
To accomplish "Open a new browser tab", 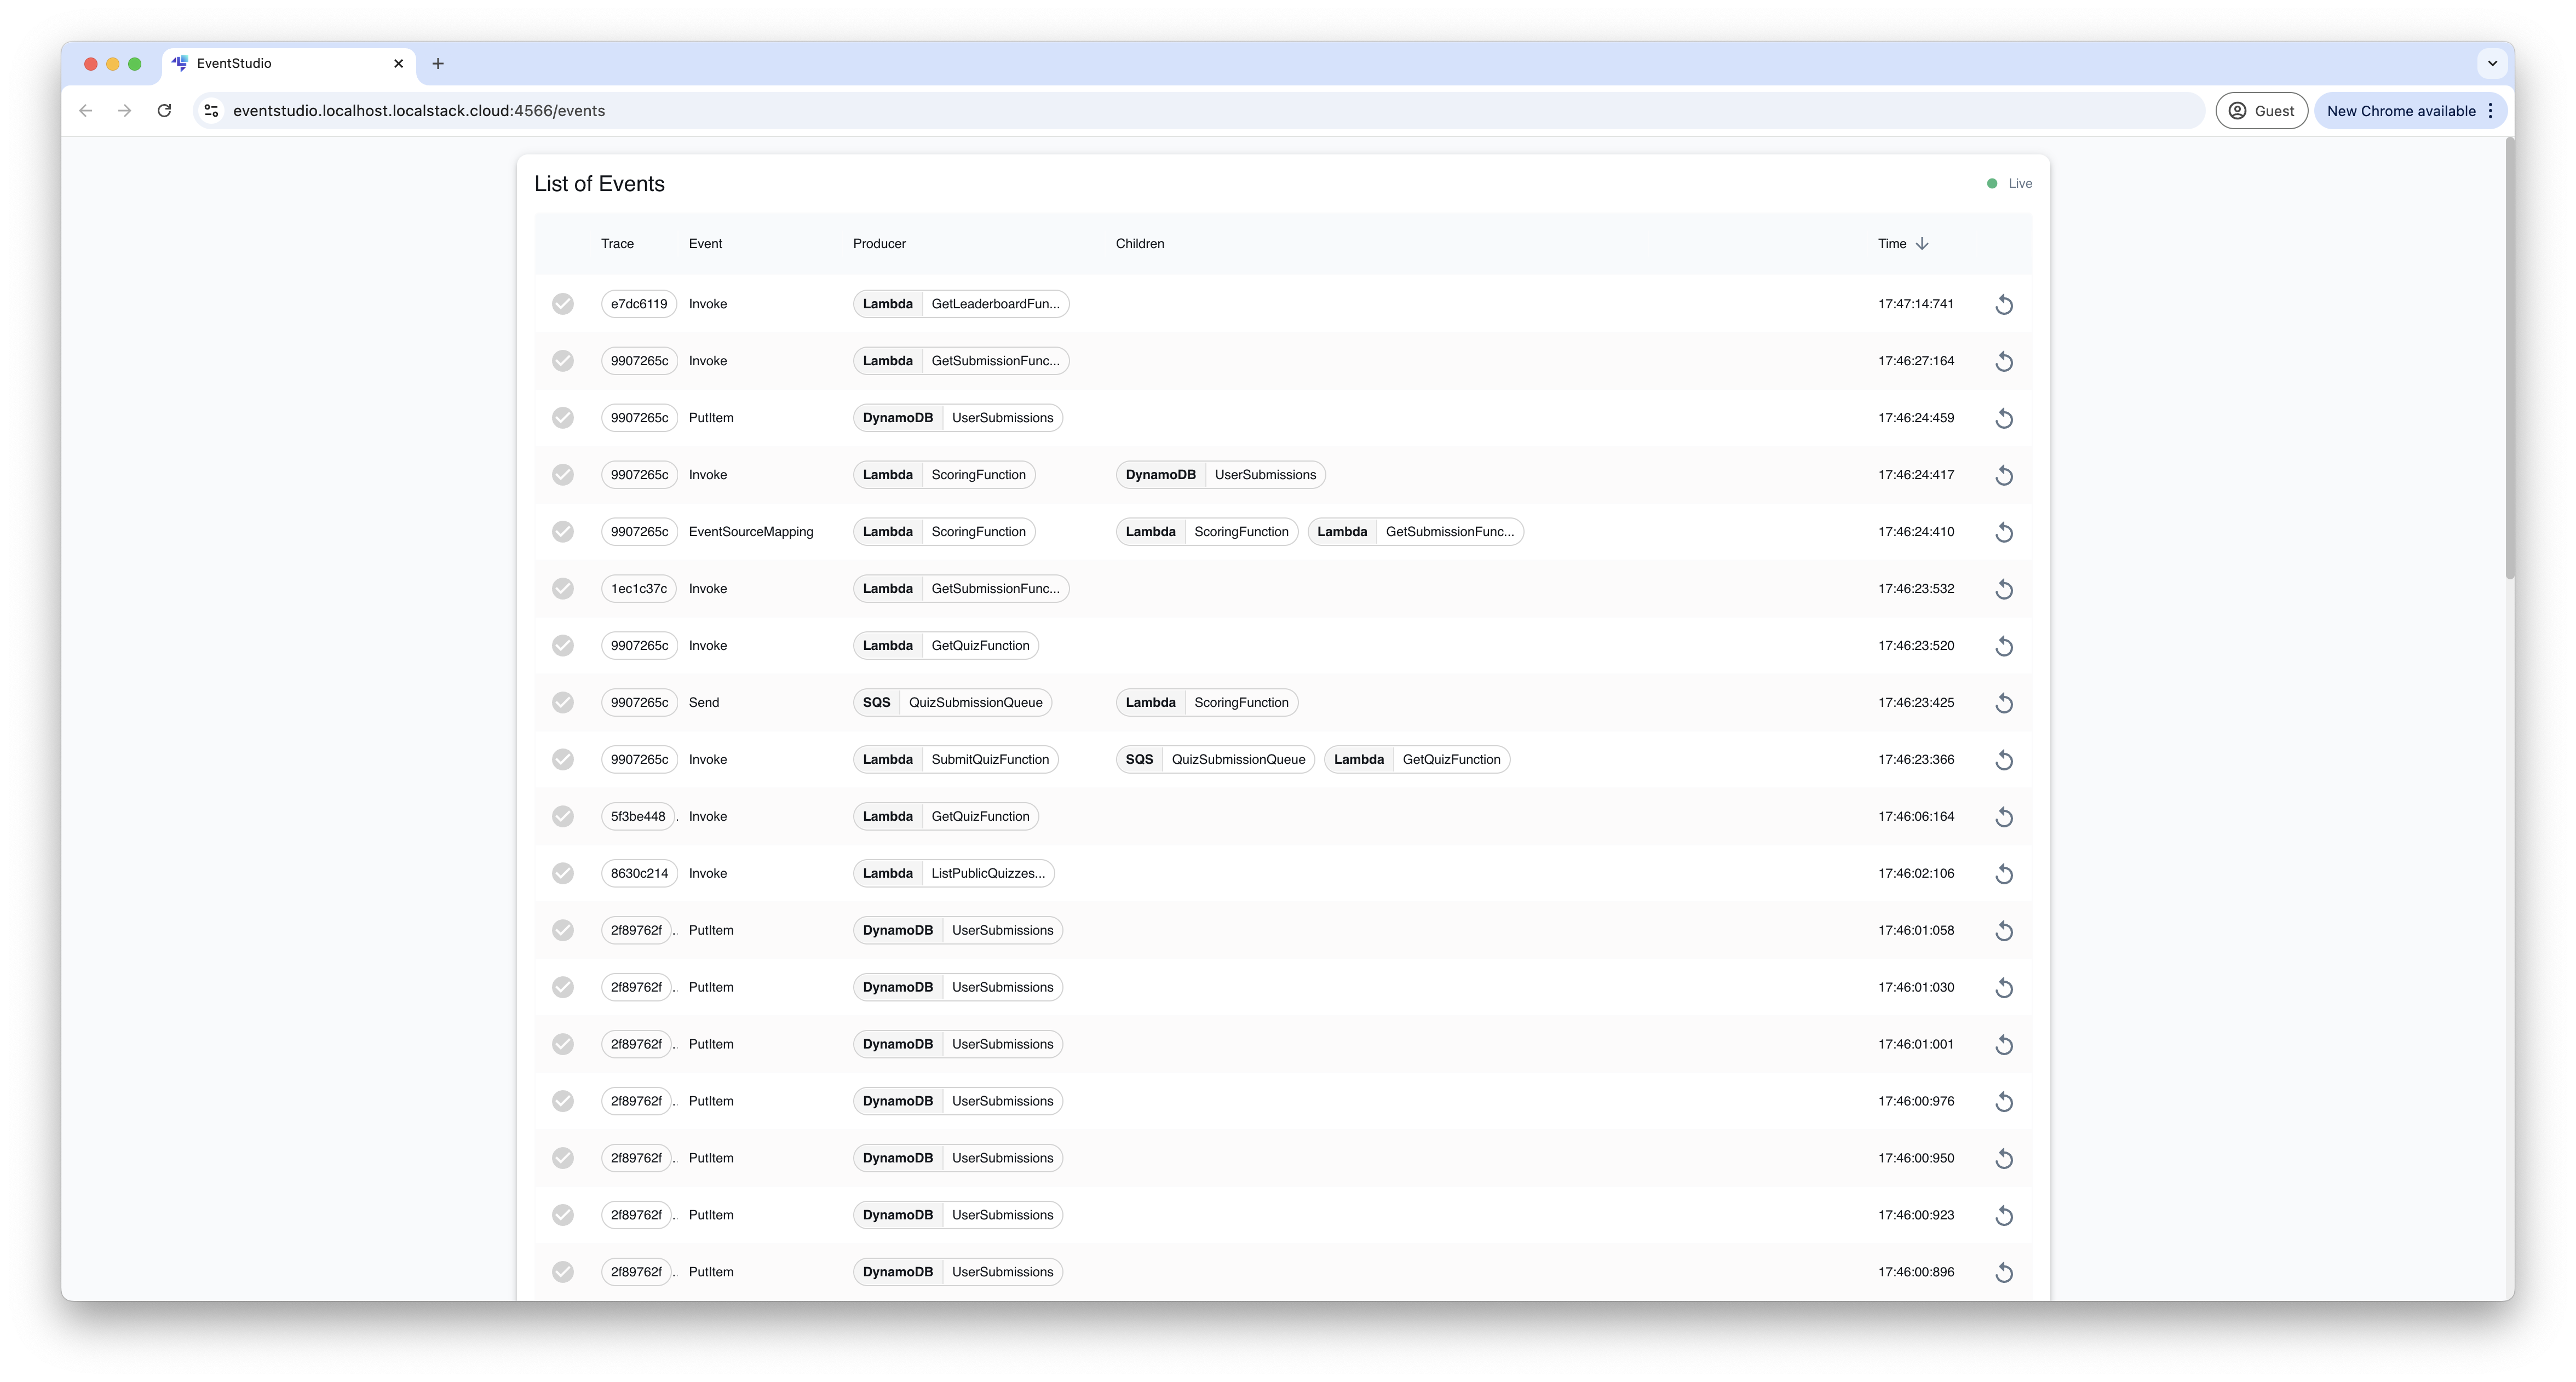I will pyautogui.click(x=437, y=63).
